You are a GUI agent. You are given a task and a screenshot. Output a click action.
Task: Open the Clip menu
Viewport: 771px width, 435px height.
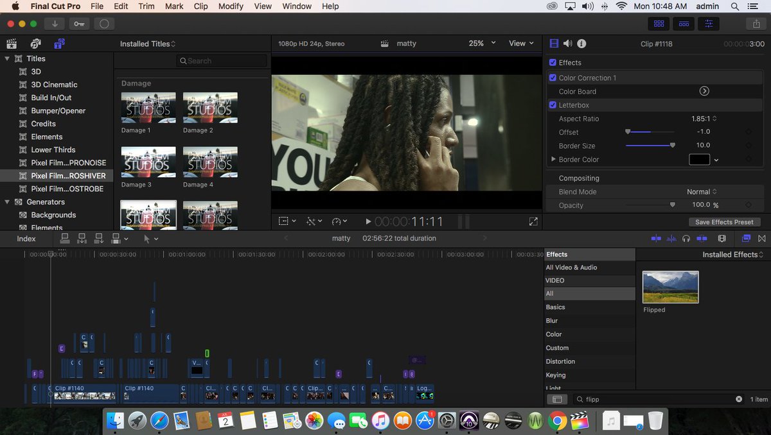(x=200, y=6)
